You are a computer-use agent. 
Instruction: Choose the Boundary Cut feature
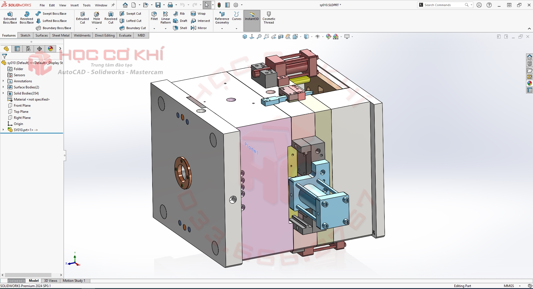pyautogui.click(x=133, y=28)
